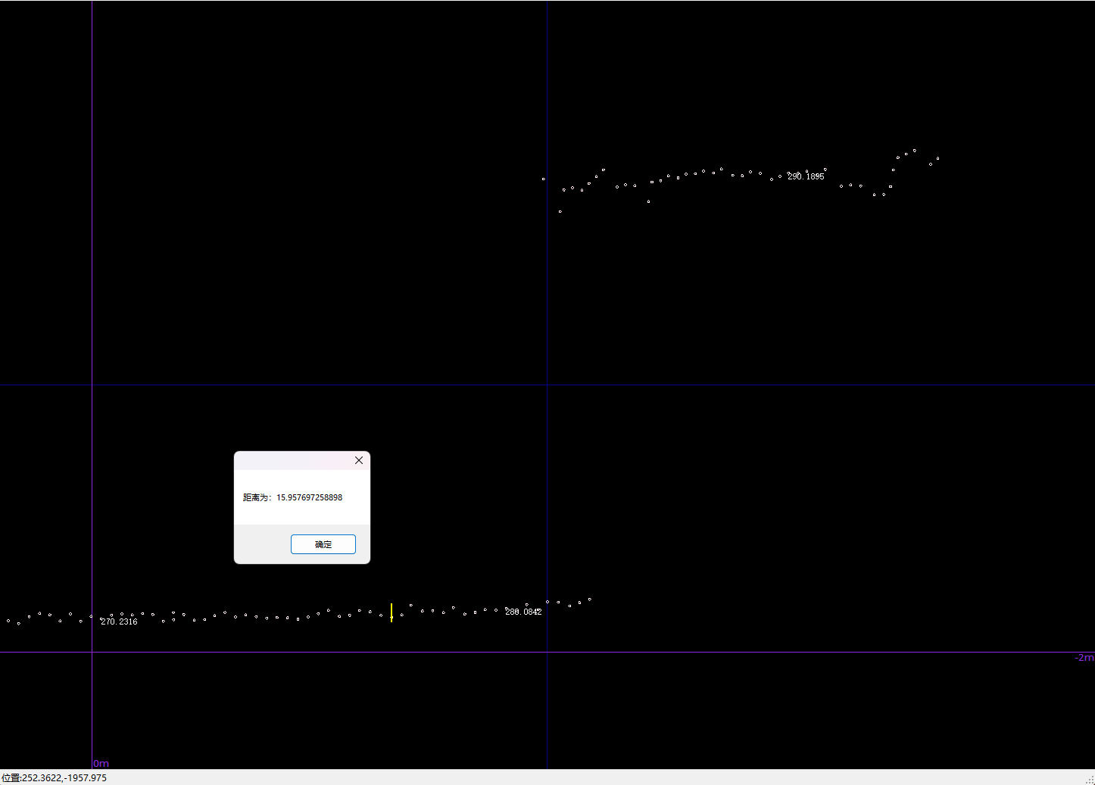Select the rightmost point of the upper profile
1095x785 pixels.
tap(937, 158)
